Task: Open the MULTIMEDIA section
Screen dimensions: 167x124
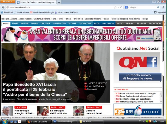Action: (x=108, y=24)
